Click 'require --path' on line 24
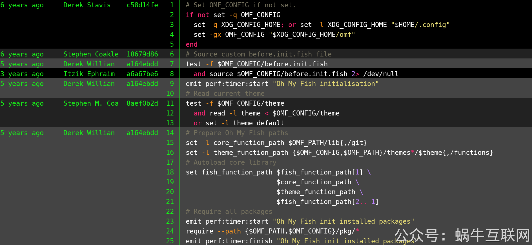 [x=213, y=231]
